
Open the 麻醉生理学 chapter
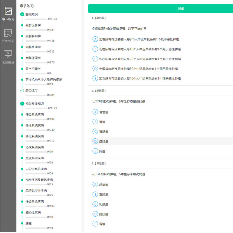click(x=33, y=47)
